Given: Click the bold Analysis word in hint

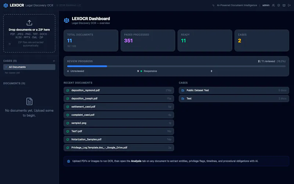Looking at the screenshot, I should coord(136,161).
